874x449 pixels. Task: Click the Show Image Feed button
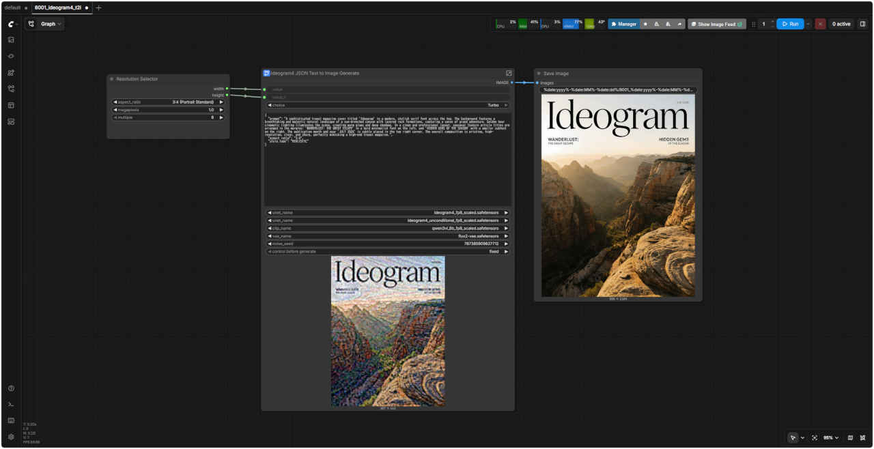coord(716,24)
